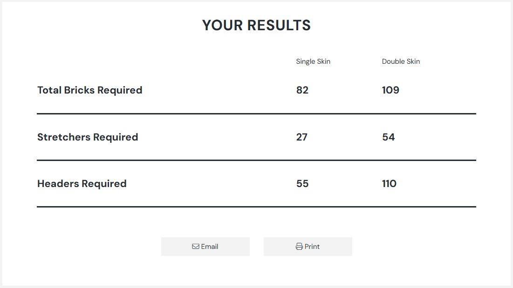The width and height of the screenshot is (513, 288).
Task: Click the Email button
Action: point(205,246)
